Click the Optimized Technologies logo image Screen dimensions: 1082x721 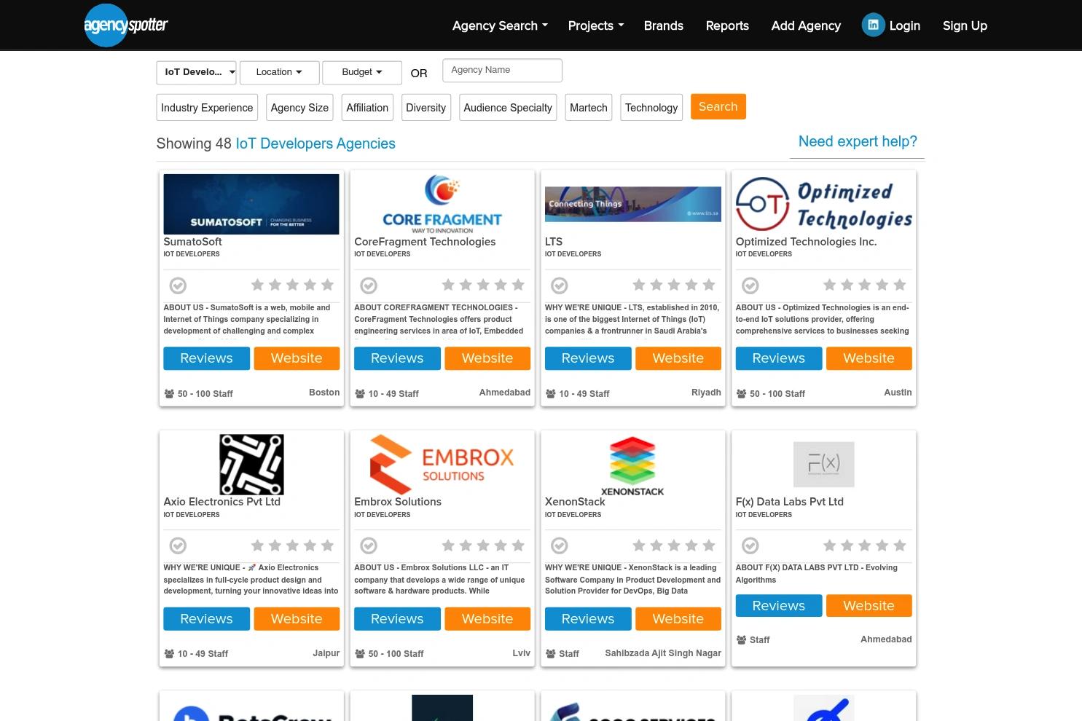pos(824,204)
